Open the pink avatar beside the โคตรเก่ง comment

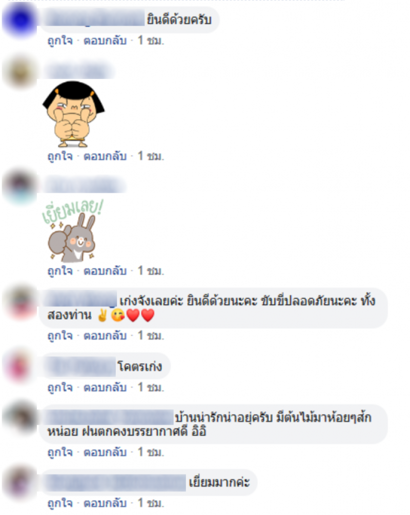click(19, 366)
